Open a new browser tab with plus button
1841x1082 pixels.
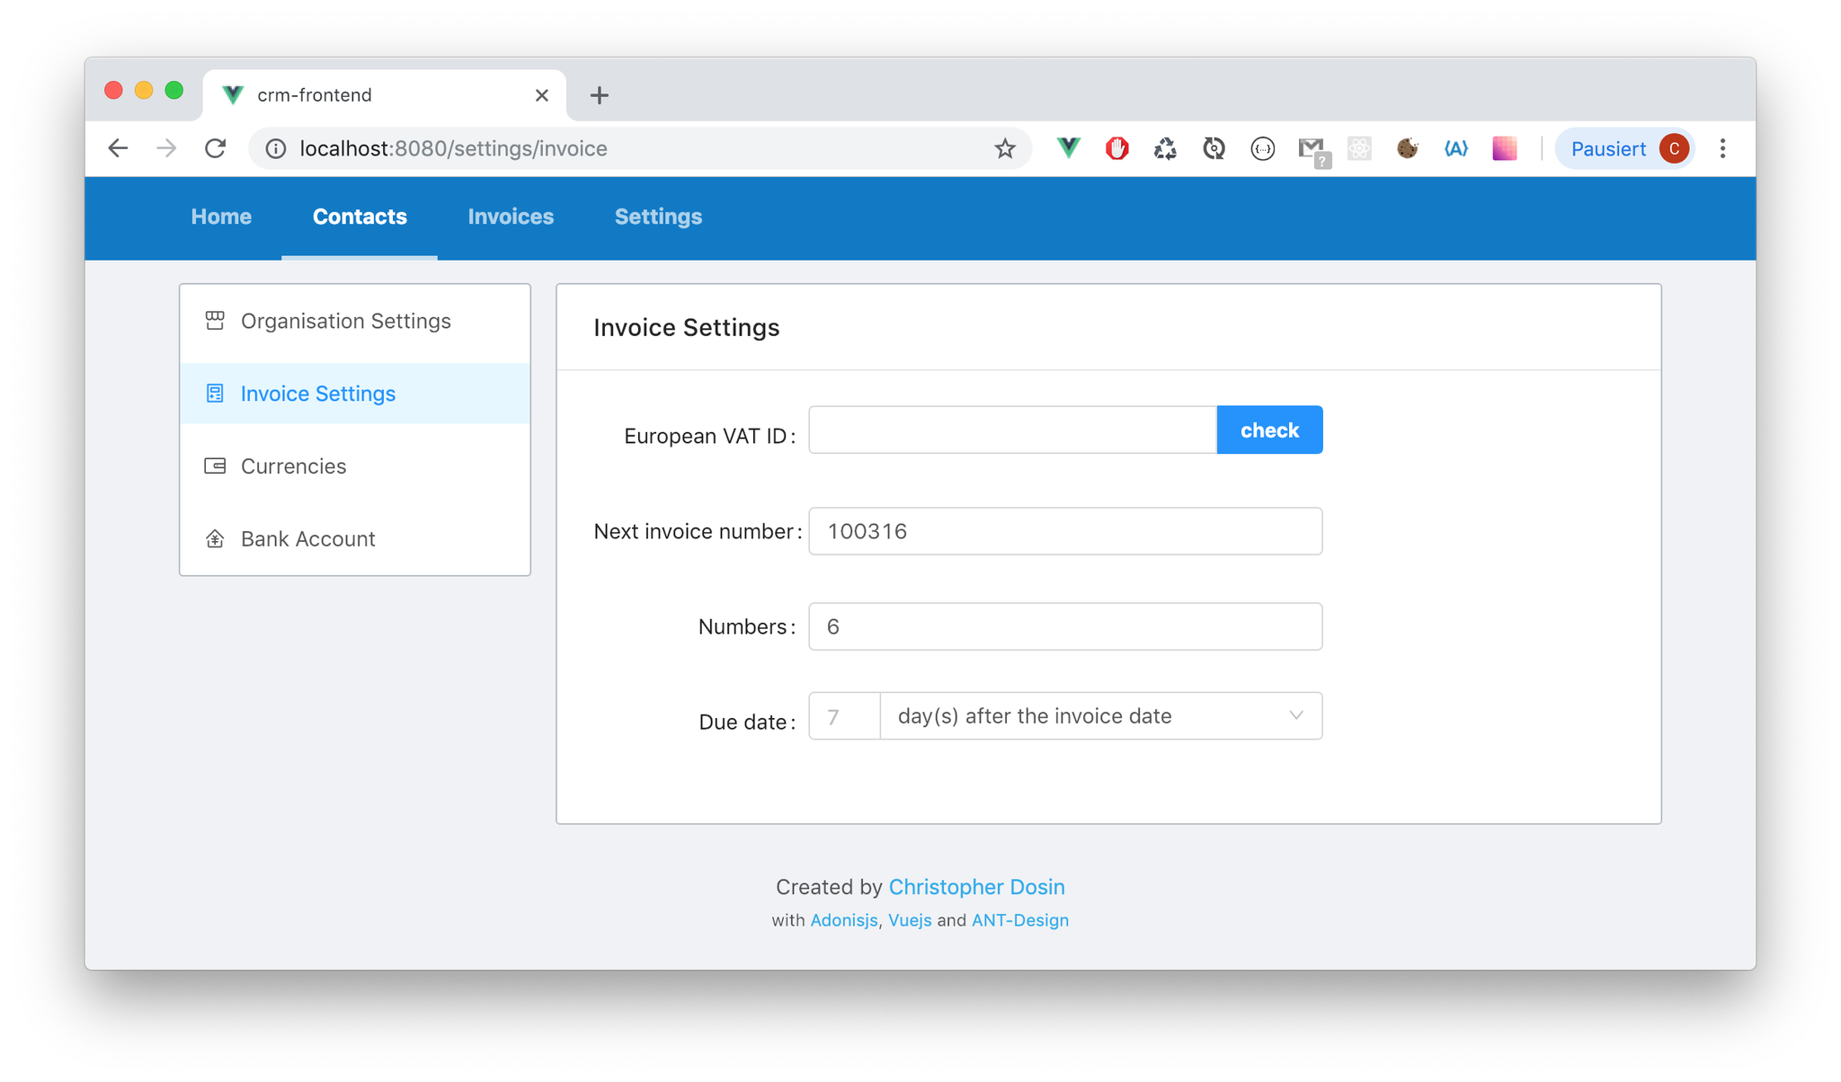[600, 95]
